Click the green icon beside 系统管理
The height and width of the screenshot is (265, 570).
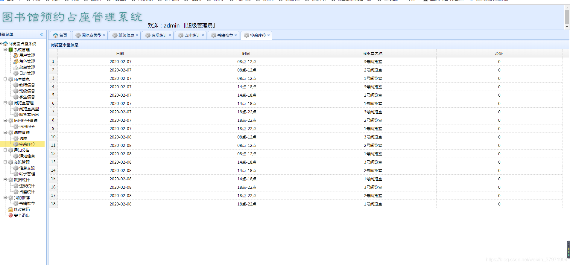10,50
